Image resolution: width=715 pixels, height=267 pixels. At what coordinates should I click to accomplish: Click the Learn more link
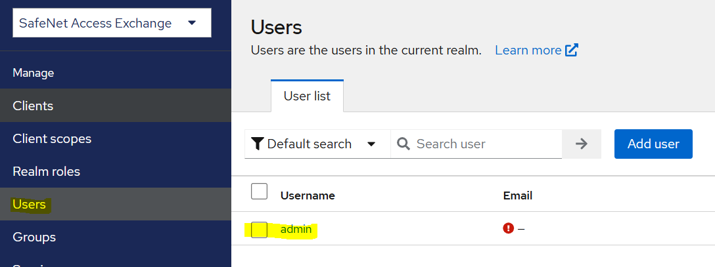(528, 51)
